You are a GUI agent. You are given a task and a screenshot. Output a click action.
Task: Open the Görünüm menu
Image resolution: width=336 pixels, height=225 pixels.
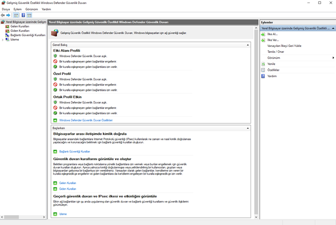[x=32, y=9]
